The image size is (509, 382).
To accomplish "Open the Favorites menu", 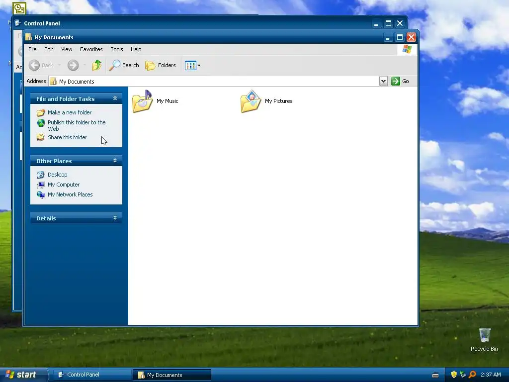I will [91, 49].
